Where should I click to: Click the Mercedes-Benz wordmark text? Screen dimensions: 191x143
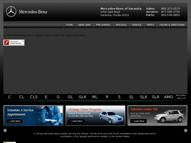(33, 12)
